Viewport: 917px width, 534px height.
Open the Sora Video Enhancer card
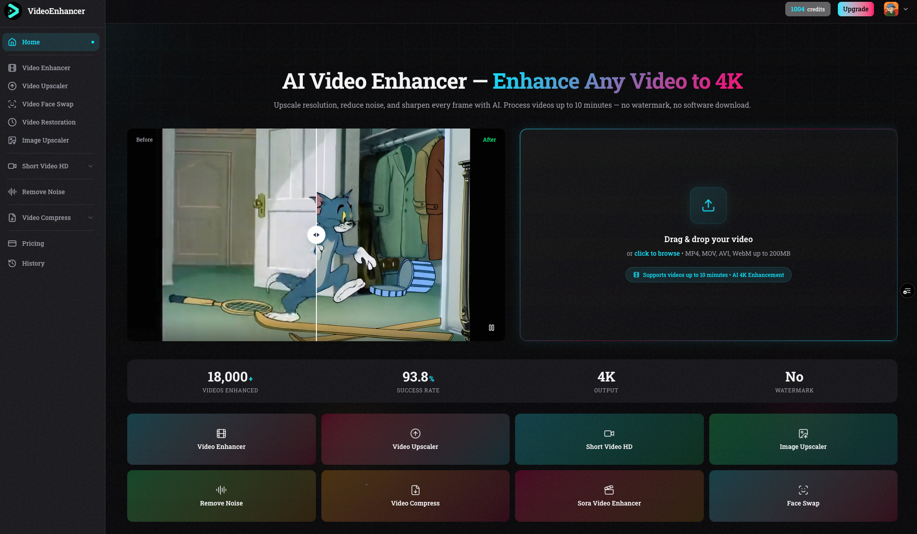pos(609,496)
